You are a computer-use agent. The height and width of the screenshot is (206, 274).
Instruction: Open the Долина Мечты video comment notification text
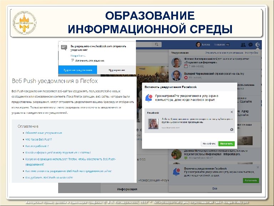tap(215, 152)
